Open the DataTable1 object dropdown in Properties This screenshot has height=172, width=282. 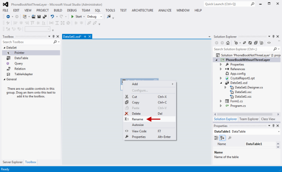coord(279,132)
